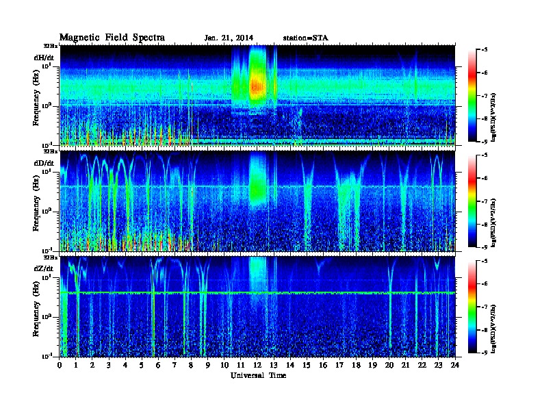Click hour tick label "6" on time axis

[x=159, y=365]
